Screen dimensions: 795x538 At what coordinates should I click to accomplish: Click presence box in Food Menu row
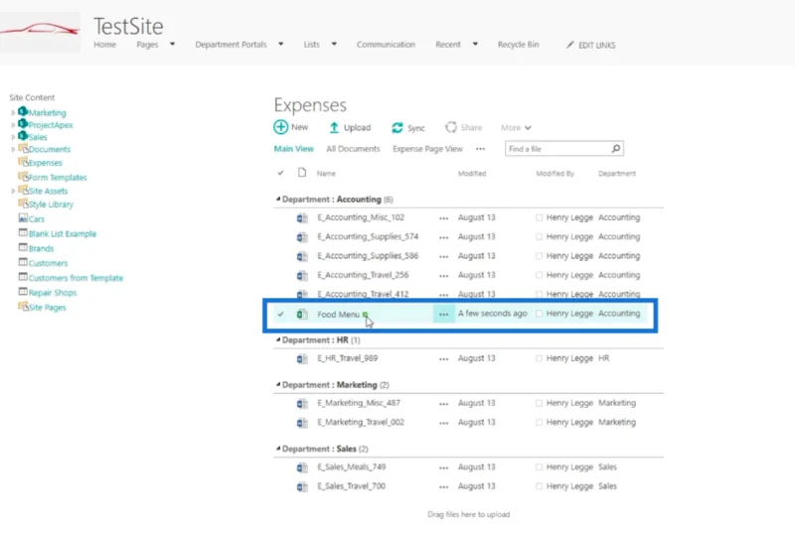click(x=539, y=314)
